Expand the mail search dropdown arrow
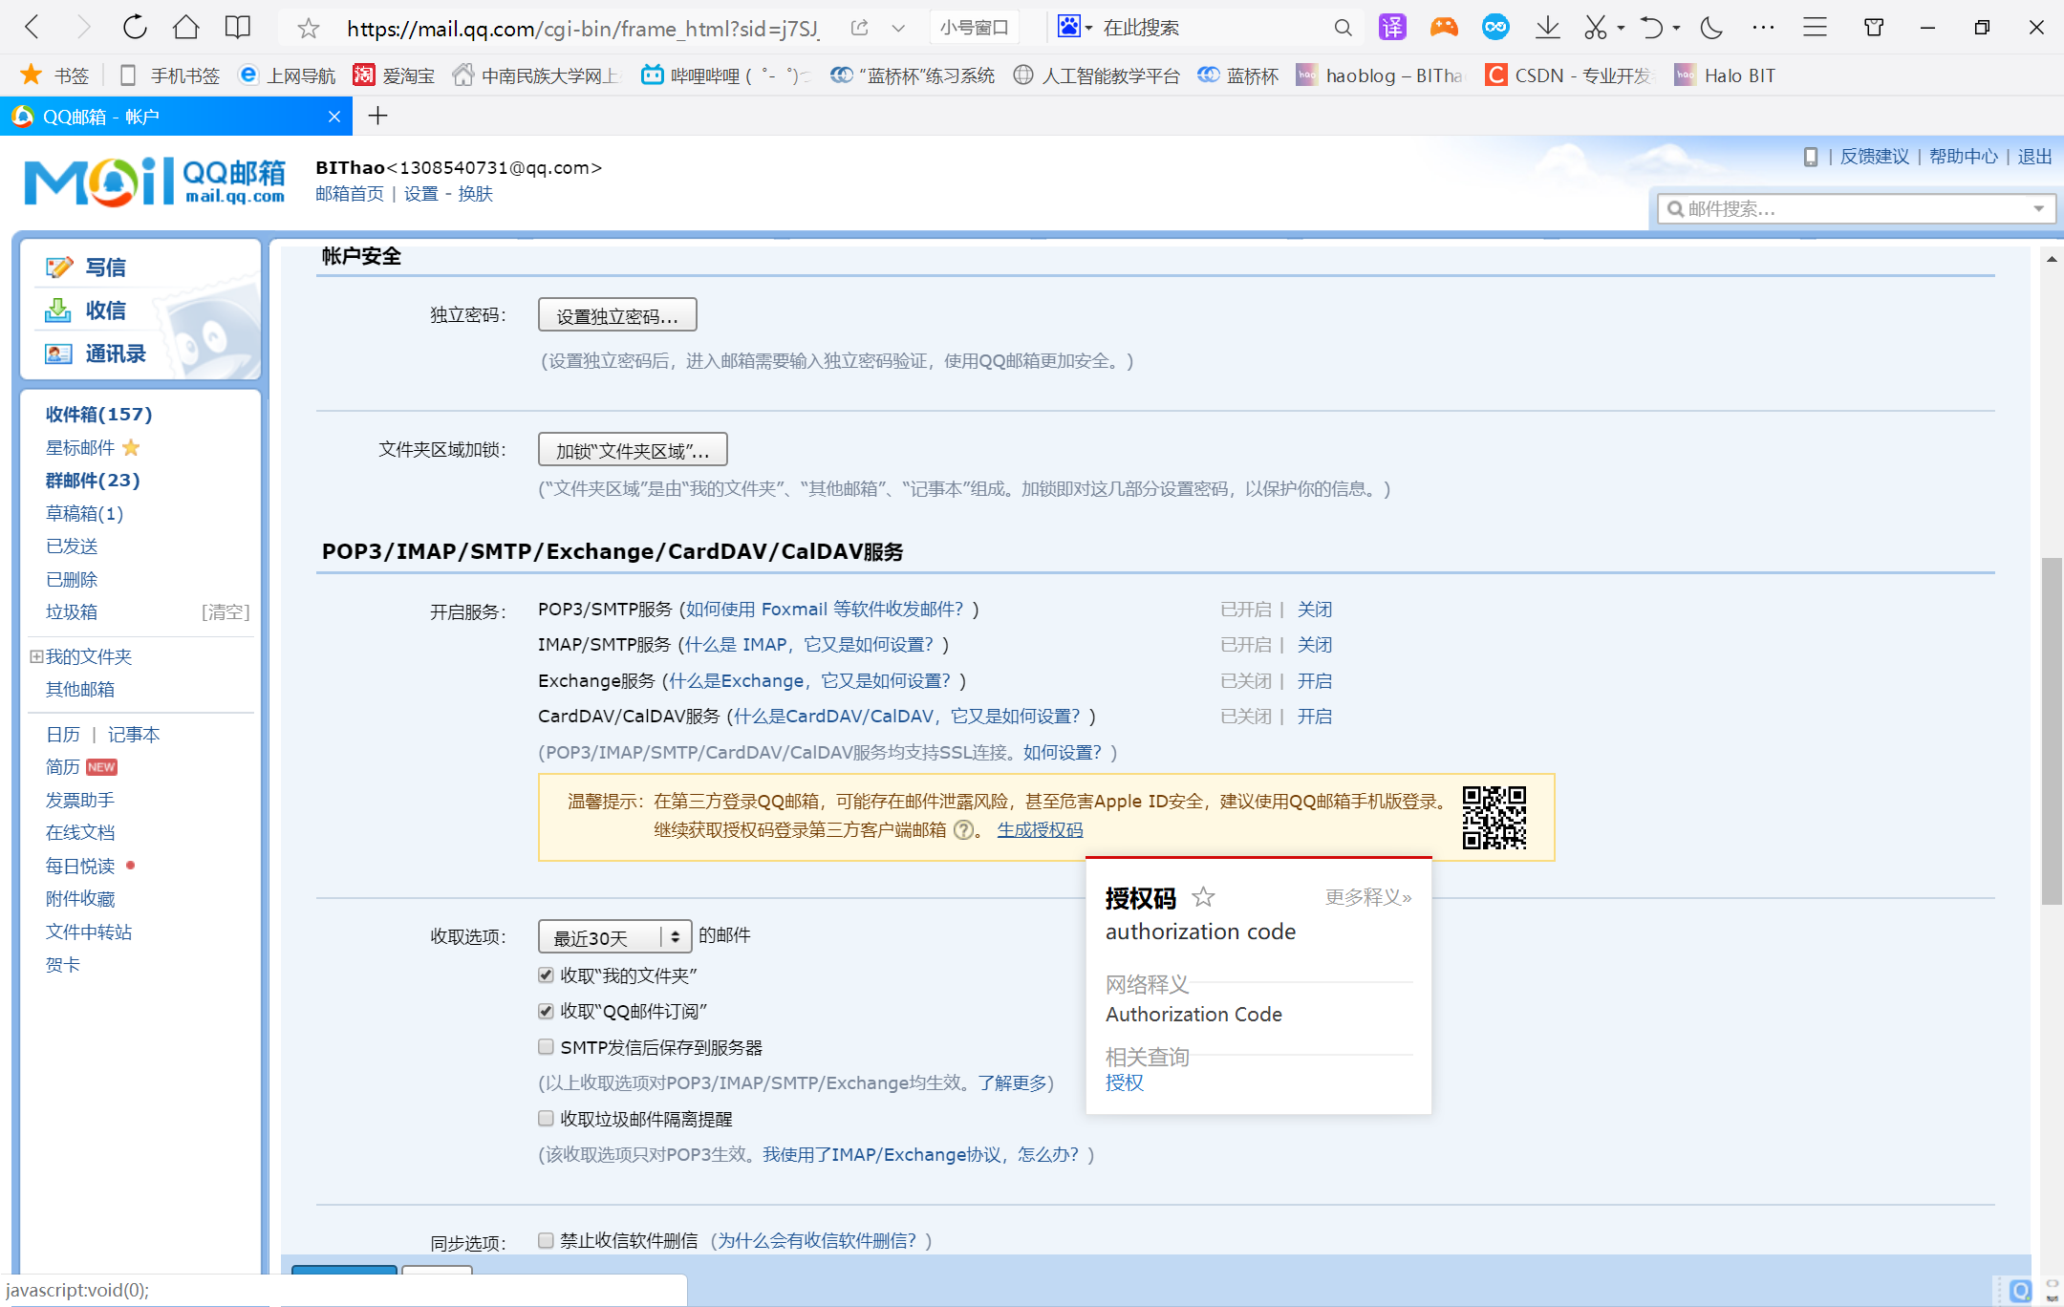This screenshot has width=2064, height=1307. (x=2038, y=208)
